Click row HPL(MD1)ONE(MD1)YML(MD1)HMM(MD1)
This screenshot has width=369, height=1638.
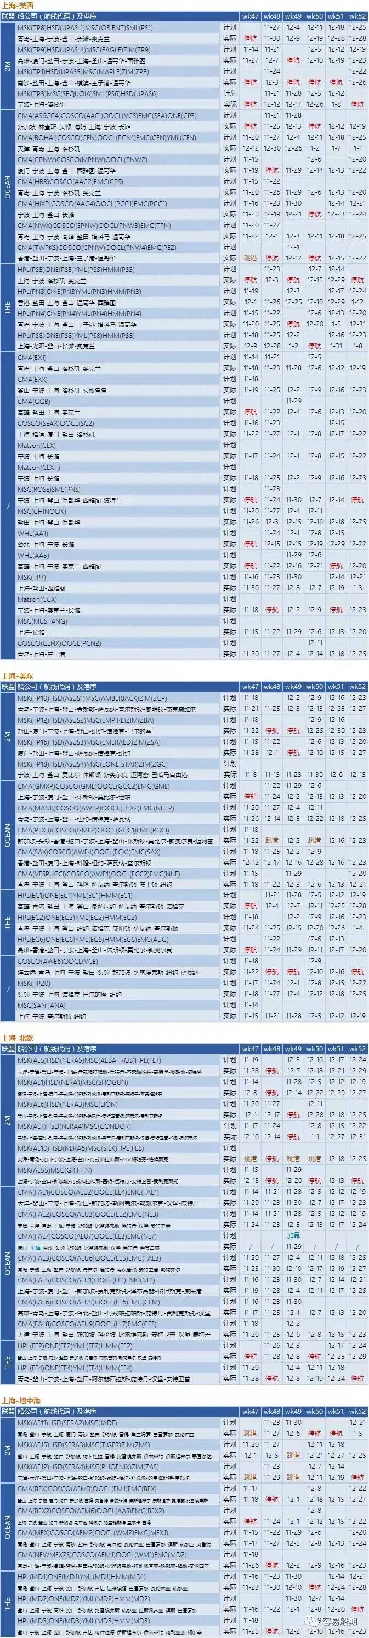pyautogui.click(x=118, y=1576)
